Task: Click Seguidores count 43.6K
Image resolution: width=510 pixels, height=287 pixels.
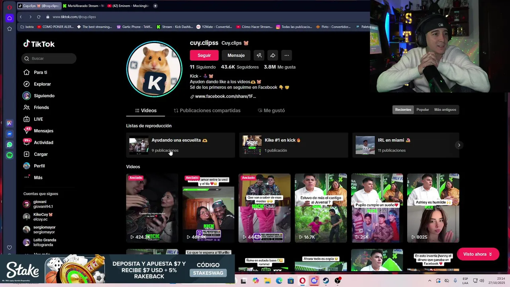Action: [x=240, y=67]
